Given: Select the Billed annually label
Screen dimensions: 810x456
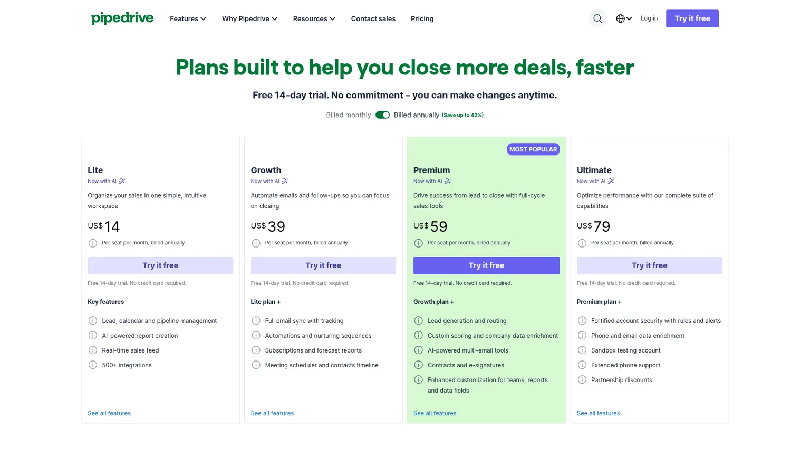Looking at the screenshot, I should point(417,115).
